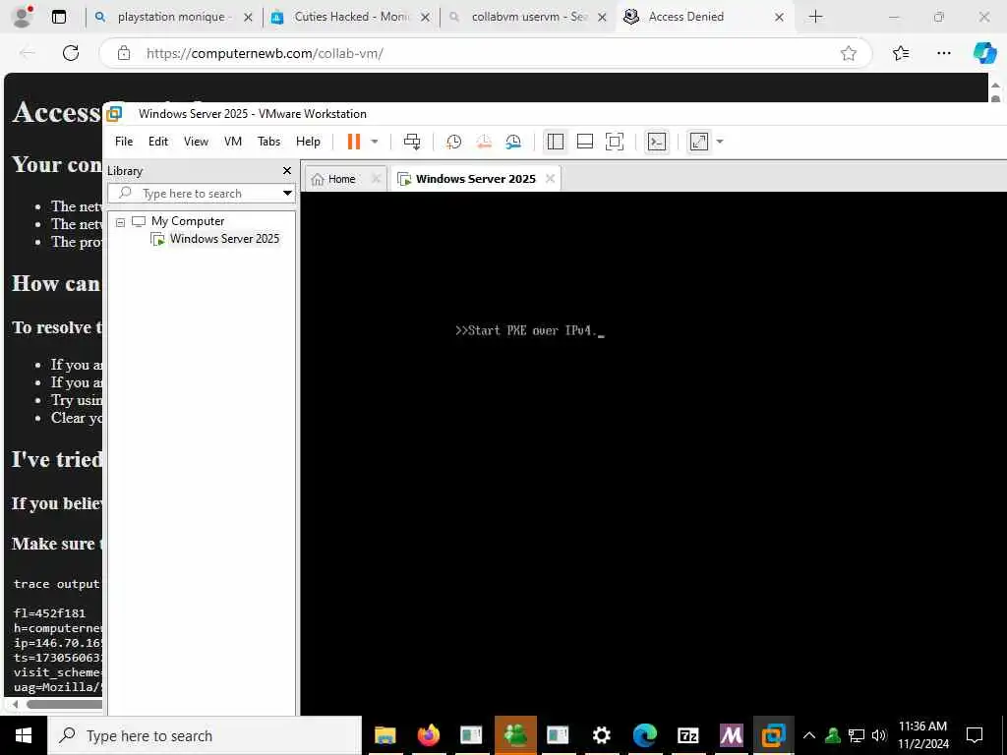Open the green messenger app on taskbar

point(515,735)
